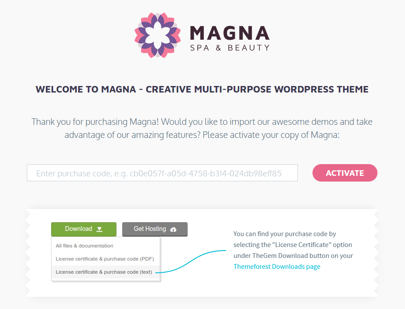Click the teal curved connector line
The width and height of the screenshot is (405, 309).
point(191,261)
